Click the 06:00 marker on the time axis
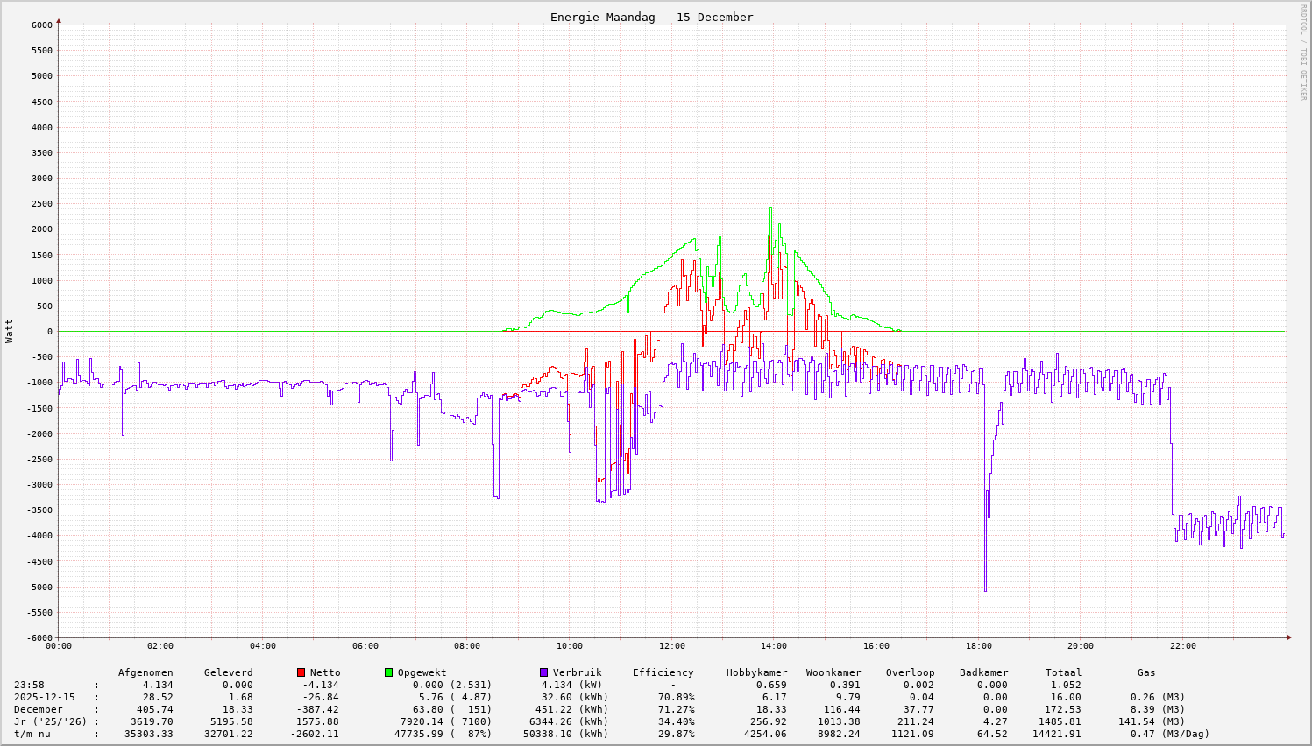This screenshot has width=1312, height=746. point(365,646)
